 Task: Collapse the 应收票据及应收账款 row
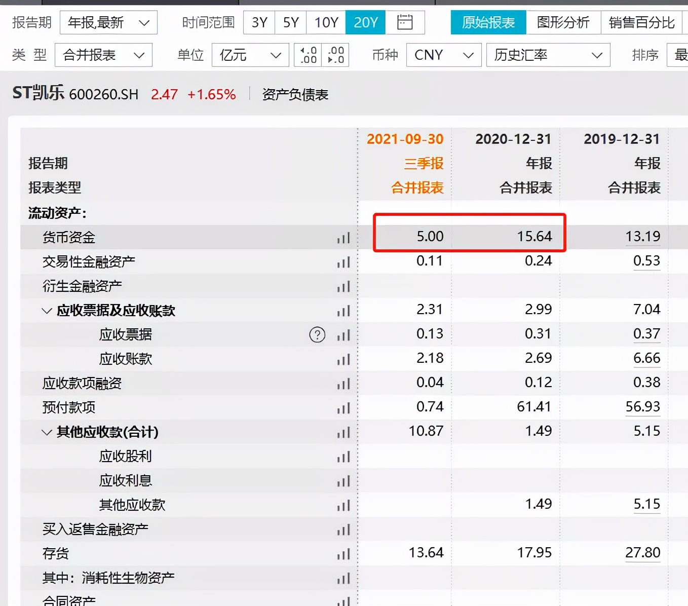[46, 311]
